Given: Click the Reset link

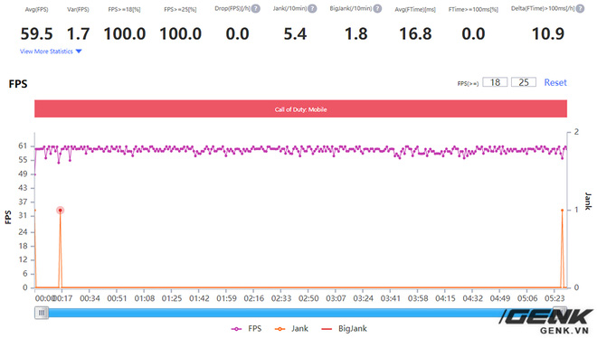Looking at the screenshot, I should tap(555, 82).
